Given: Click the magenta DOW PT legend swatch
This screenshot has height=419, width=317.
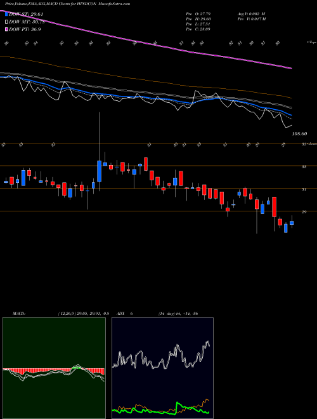Looking at the screenshot, I should [6, 29].
